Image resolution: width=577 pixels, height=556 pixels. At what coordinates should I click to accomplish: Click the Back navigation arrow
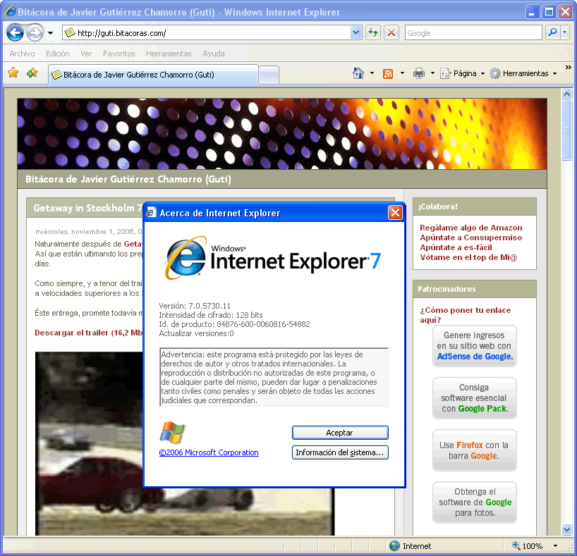(14, 32)
